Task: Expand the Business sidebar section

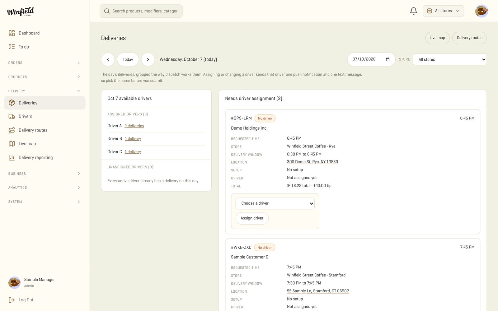Action: 45,174
